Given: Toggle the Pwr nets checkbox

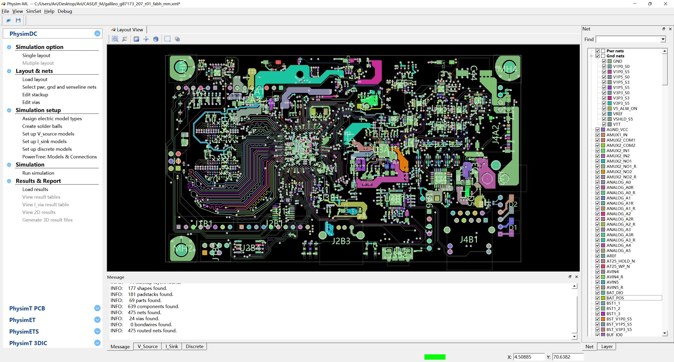Looking at the screenshot, I should (x=598, y=51).
